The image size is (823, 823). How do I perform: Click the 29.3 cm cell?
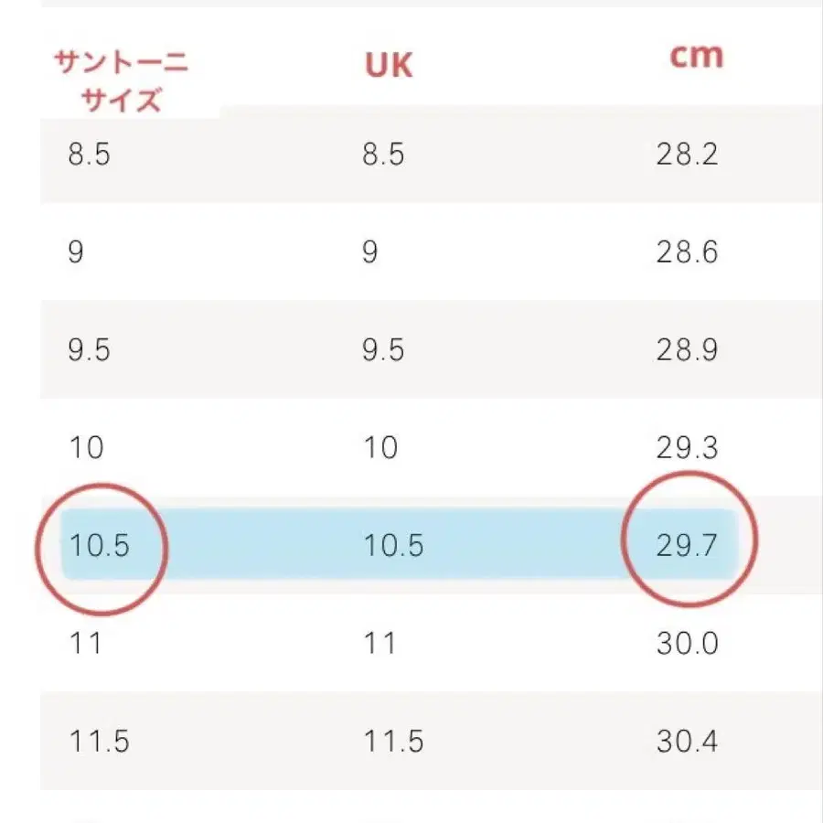tap(687, 448)
